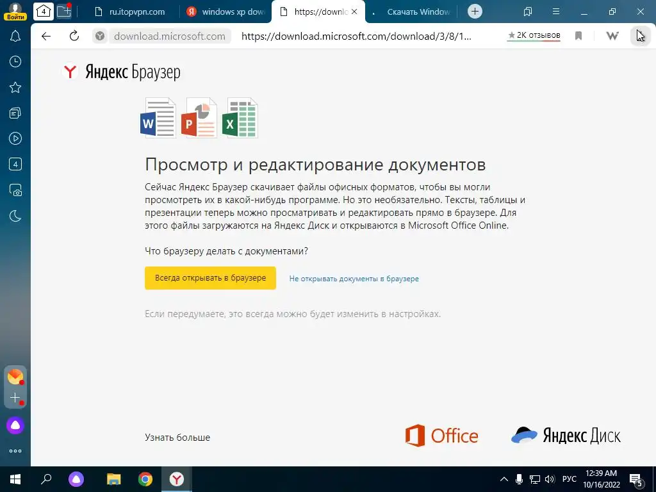Click screenshot camera icon in sidebar

click(15, 190)
